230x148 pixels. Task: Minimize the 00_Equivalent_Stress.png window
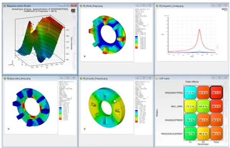62,78
